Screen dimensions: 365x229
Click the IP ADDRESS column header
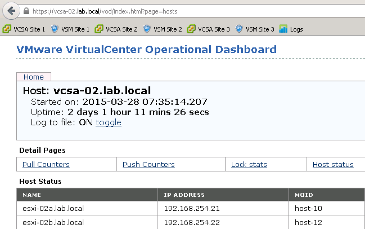[x=223, y=195]
